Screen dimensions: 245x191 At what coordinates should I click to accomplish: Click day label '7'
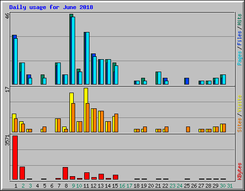point(59,186)
